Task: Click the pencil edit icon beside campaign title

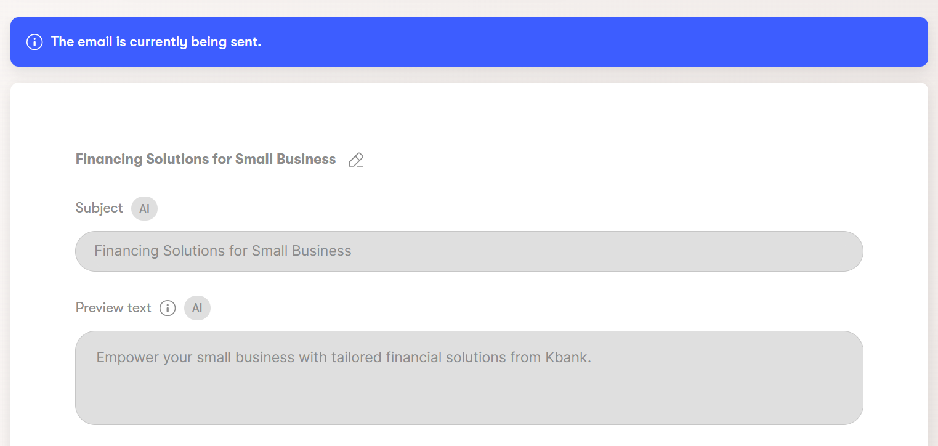Action: tap(356, 160)
